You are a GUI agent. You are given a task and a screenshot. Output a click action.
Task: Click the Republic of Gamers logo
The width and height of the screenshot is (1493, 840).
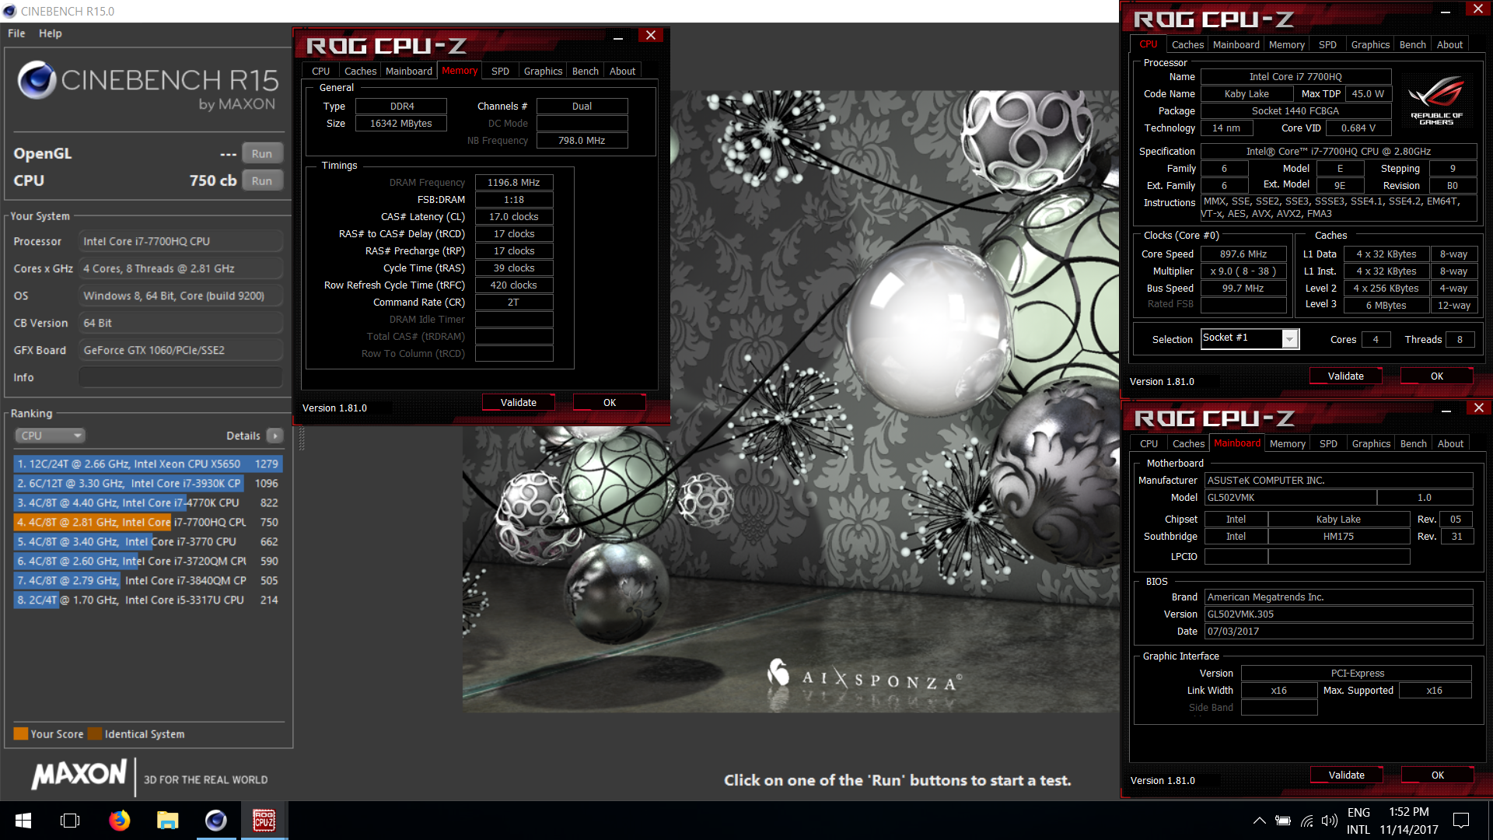coord(1436,100)
